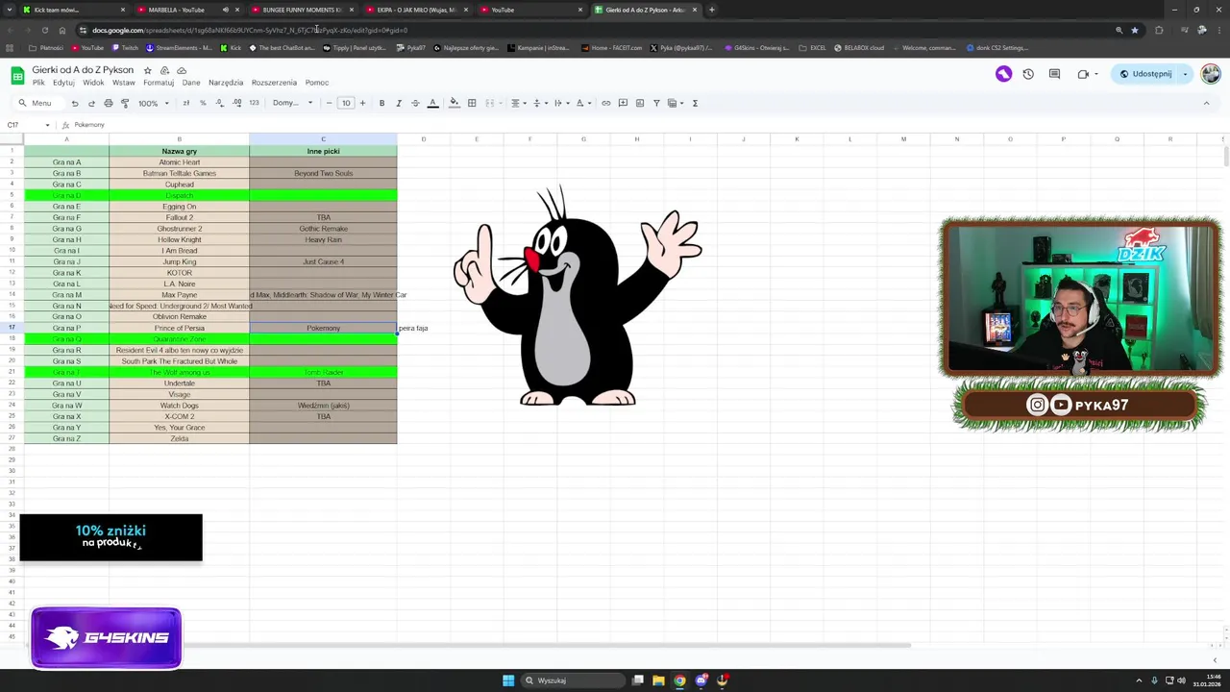The image size is (1230, 692).
Task: Add a comment via the toolbar icon
Action: point(623,103)
